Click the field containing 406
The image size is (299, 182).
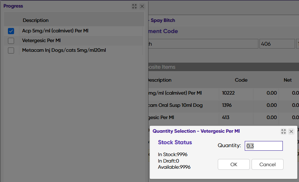[x=277, y=44]
